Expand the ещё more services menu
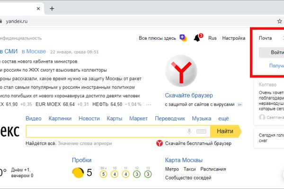Image resolution: width=284 pixels, height=189 pixels. click(x=223, y=118)
